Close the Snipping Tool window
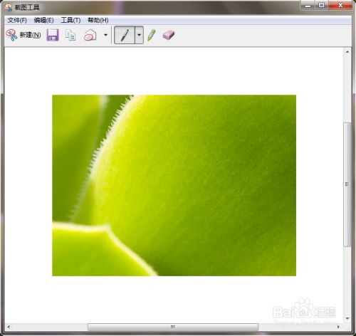The image size is (356, 336). (x=340, y=5)
